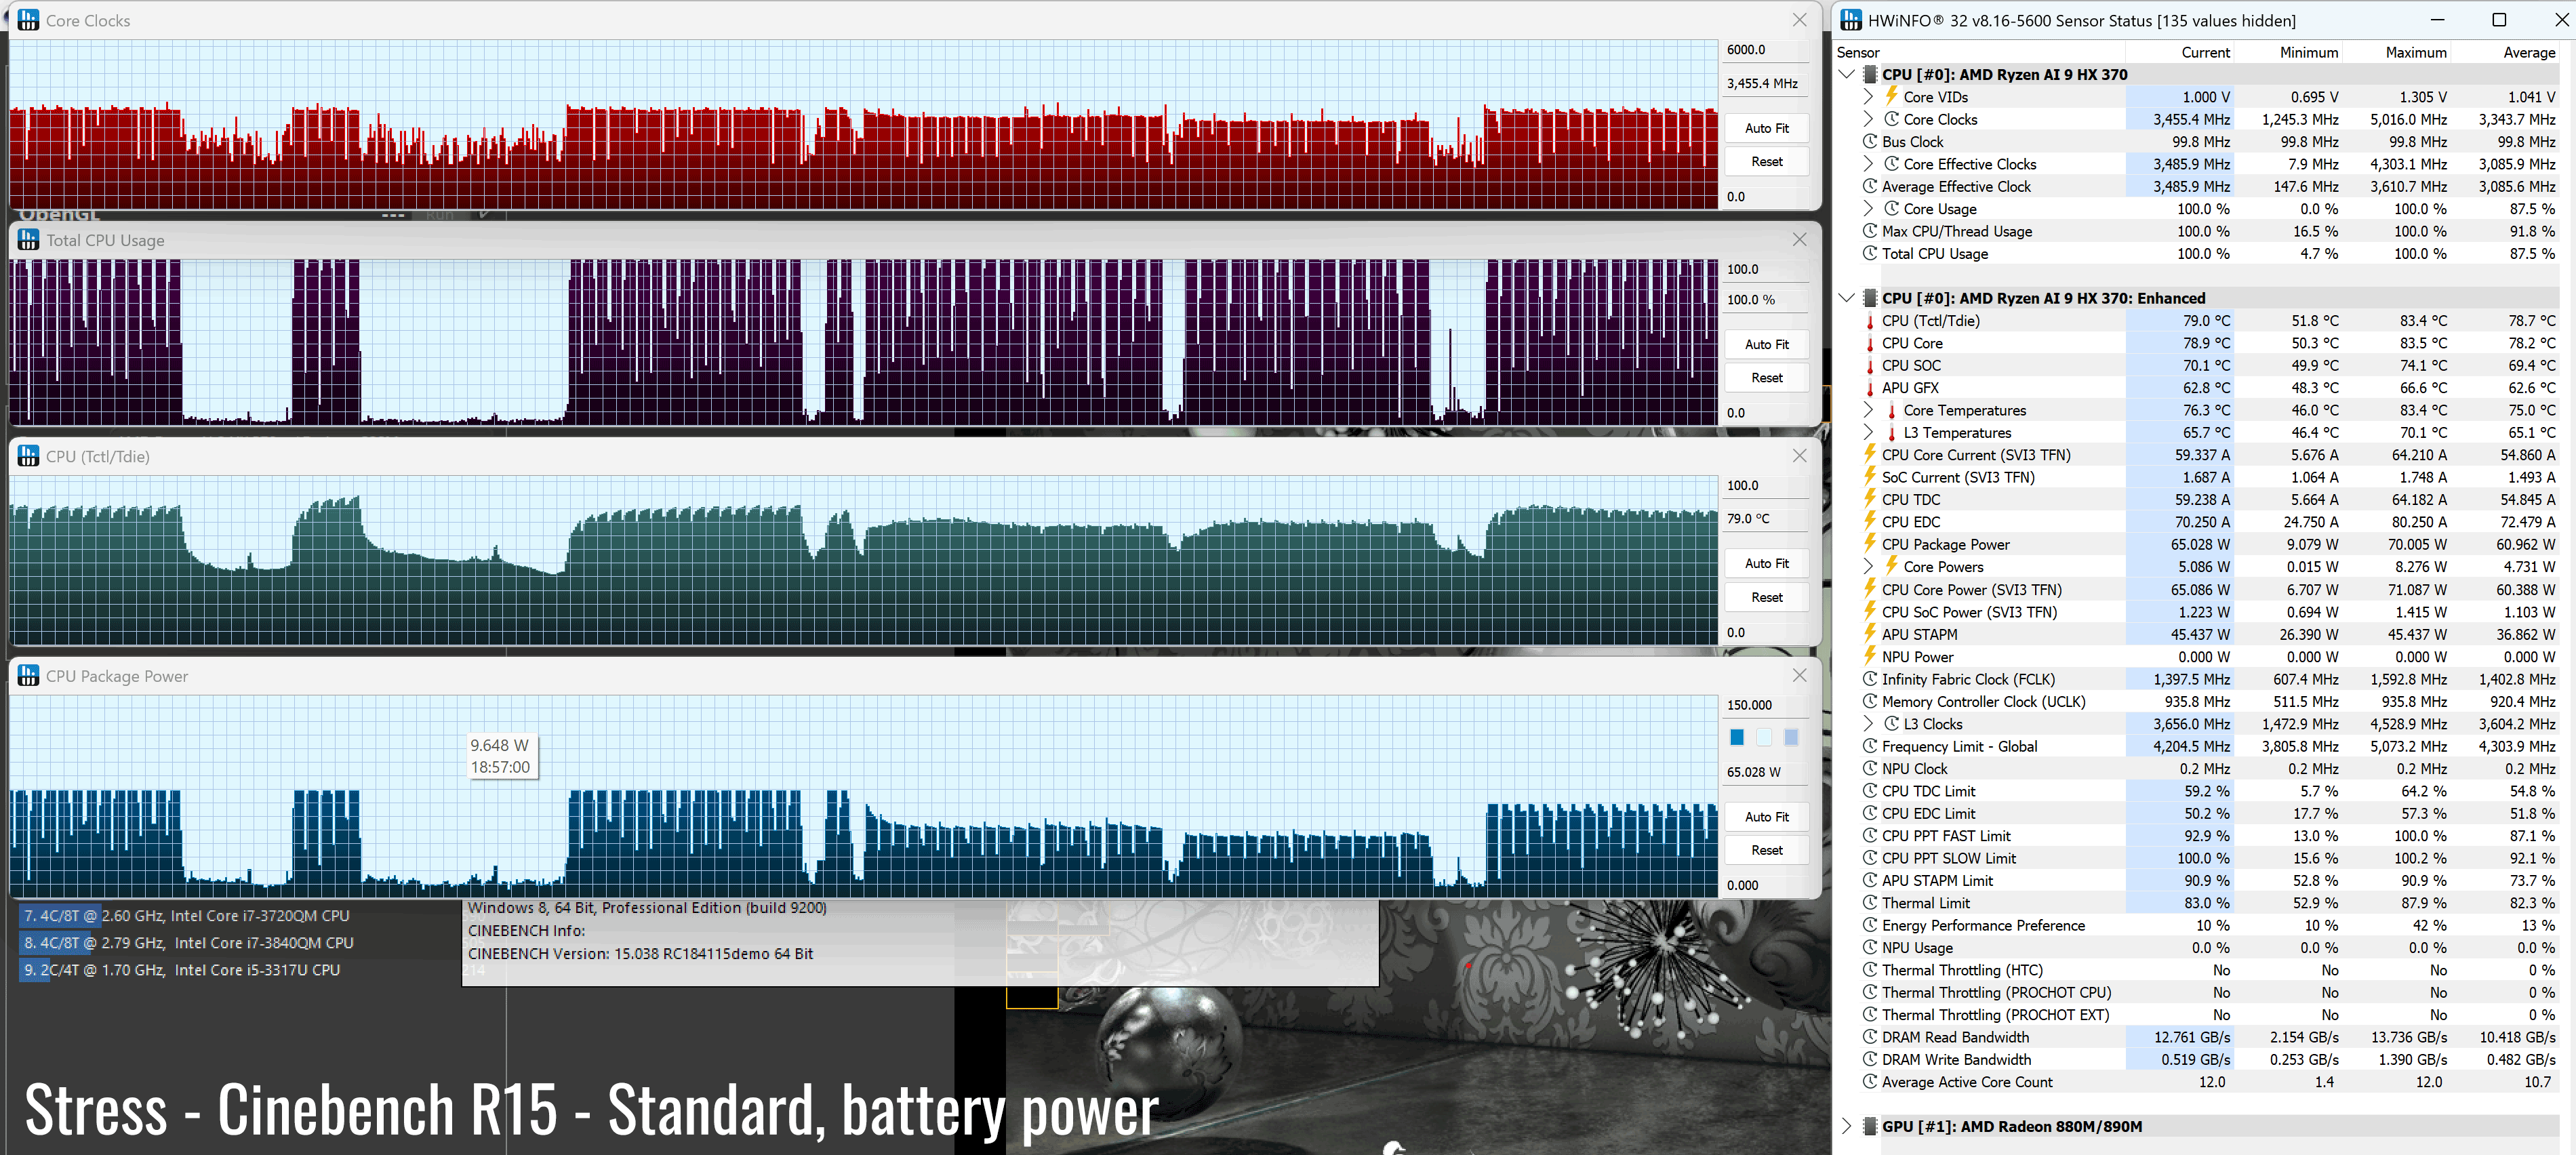This screenshot has width=2576, height=1155.
Task: Click the Sensor column header
Action: [1980, 52]
